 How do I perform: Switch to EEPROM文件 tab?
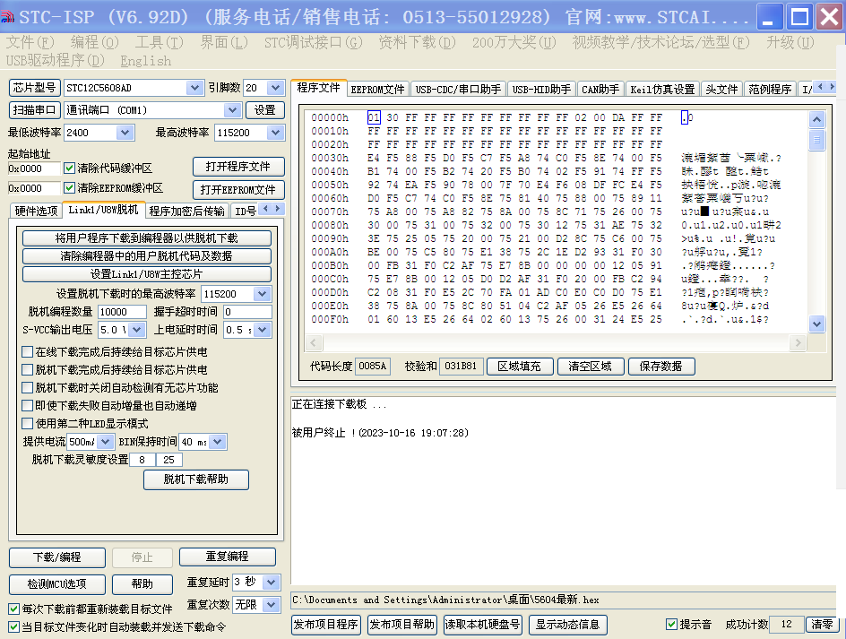click(377, 89)
